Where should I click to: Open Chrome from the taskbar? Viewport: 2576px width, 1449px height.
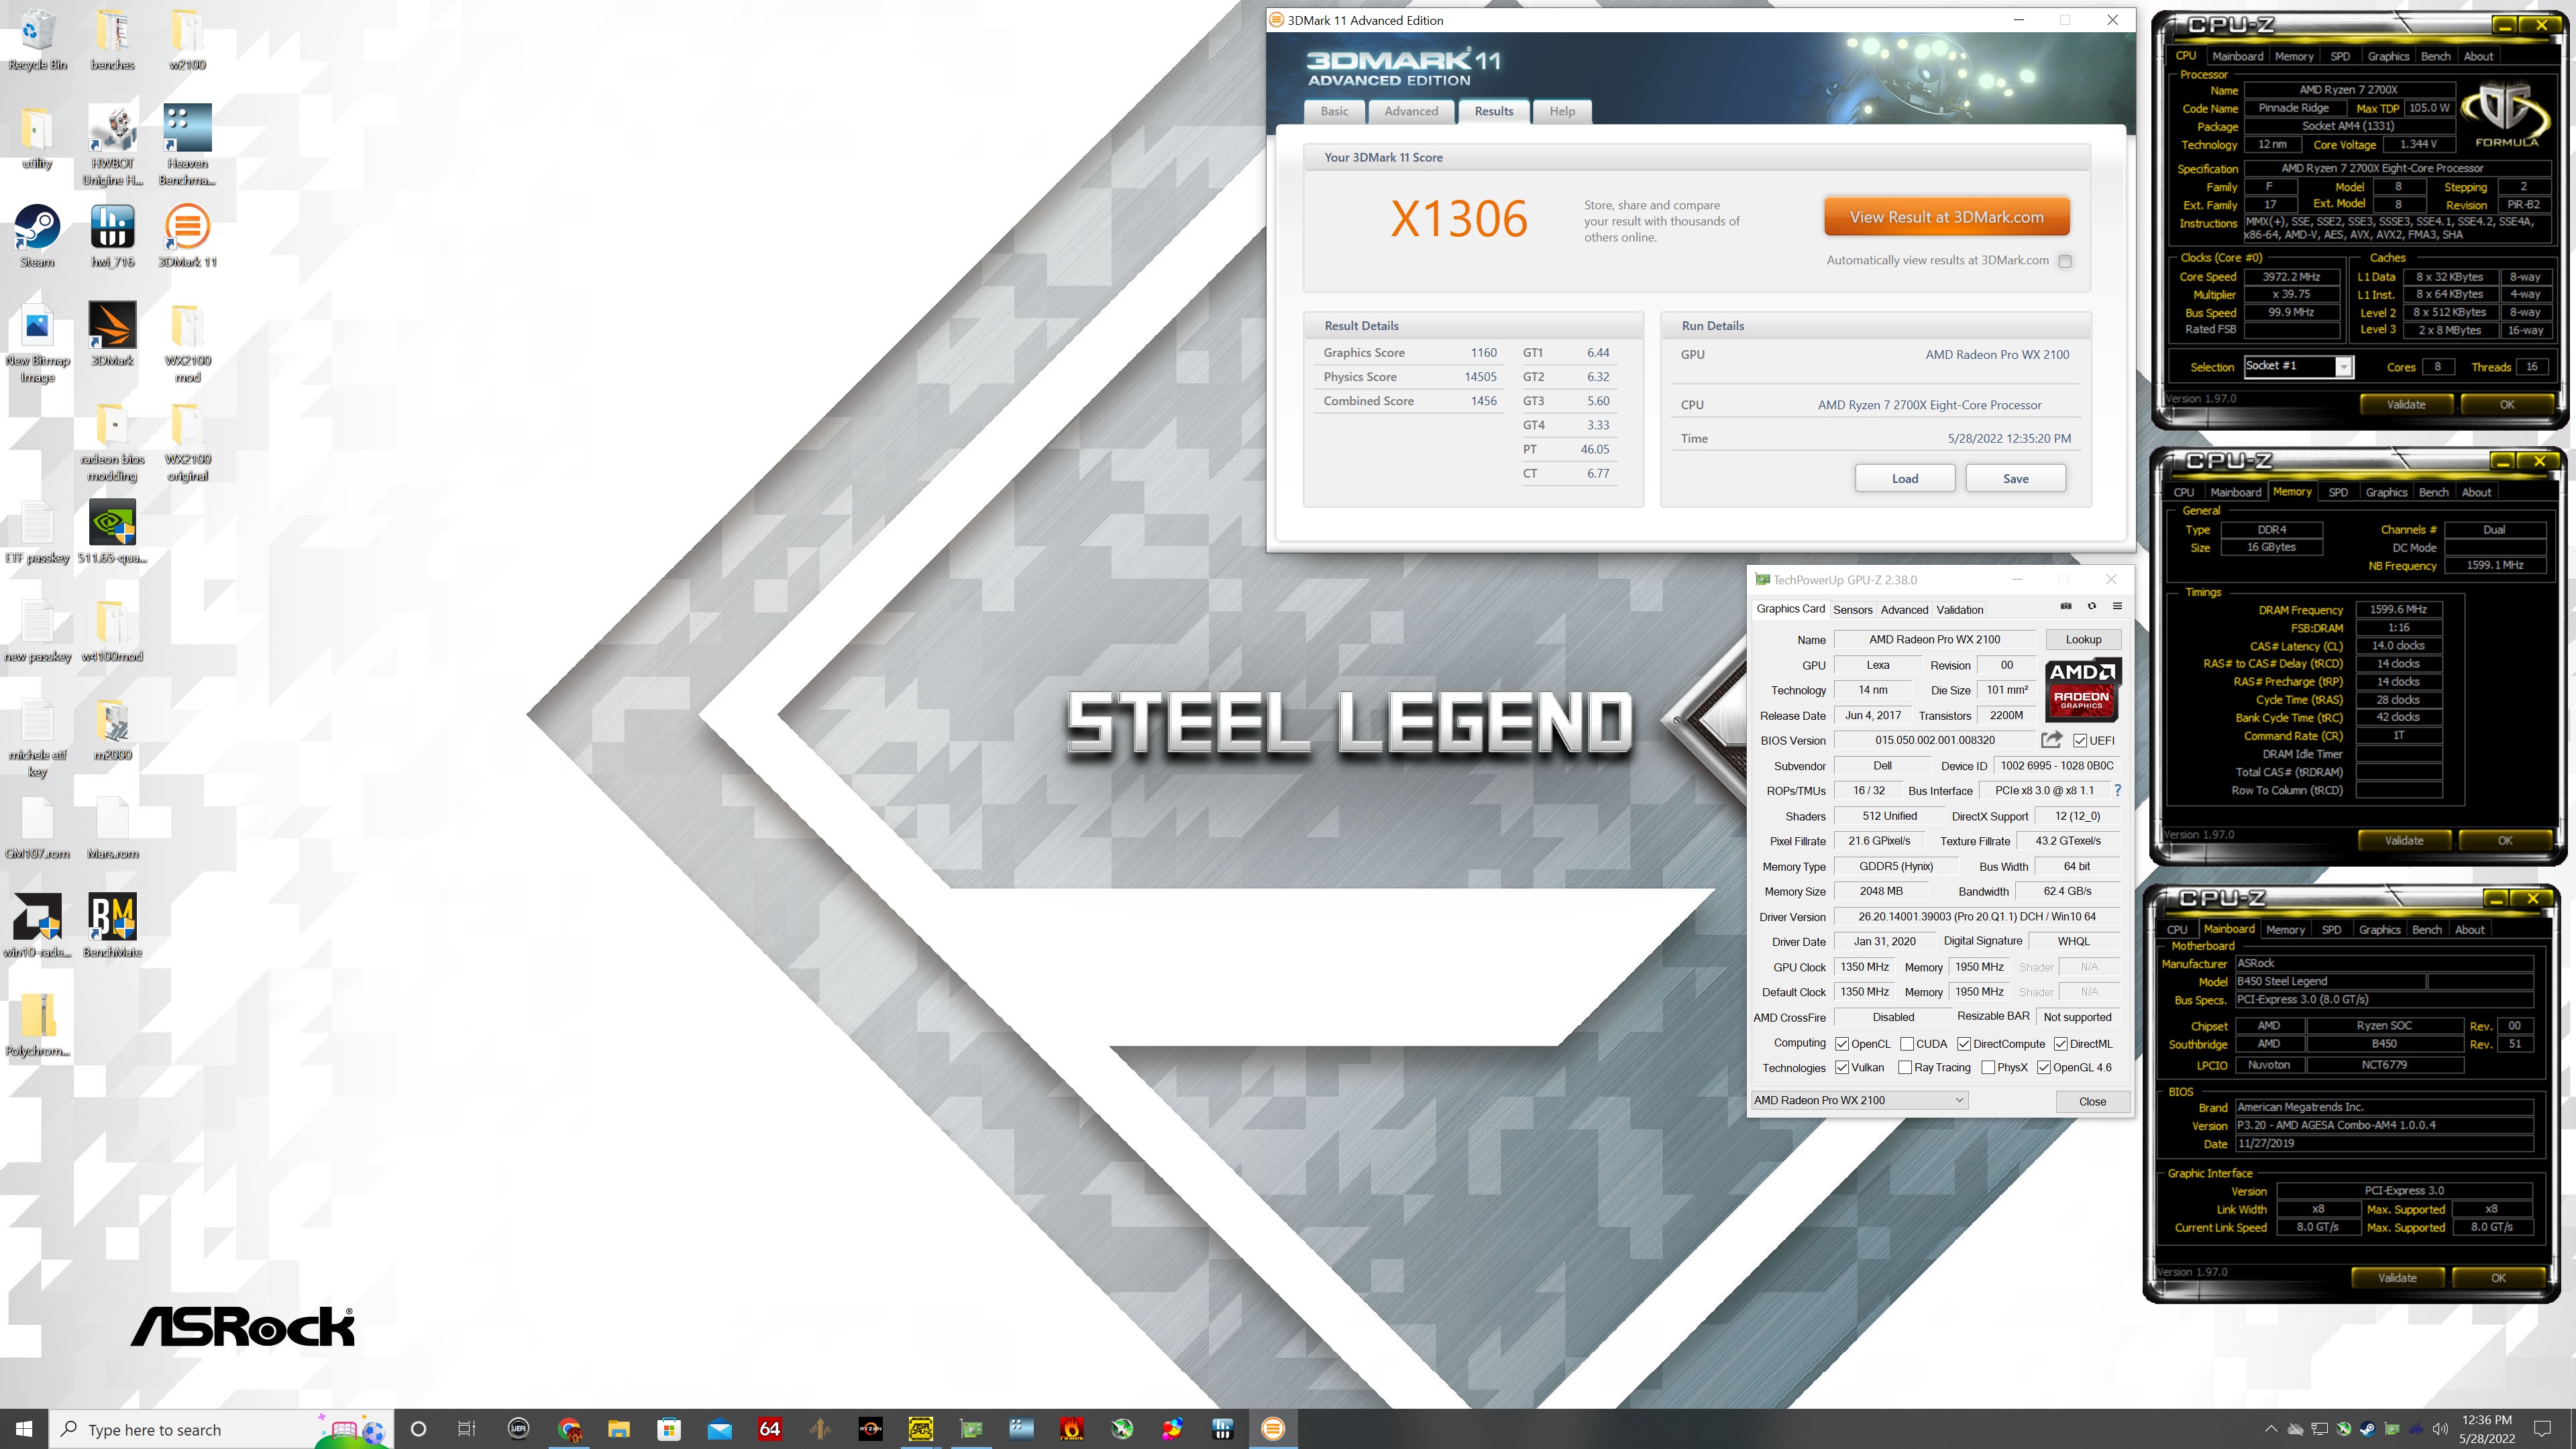[569, 1429]
